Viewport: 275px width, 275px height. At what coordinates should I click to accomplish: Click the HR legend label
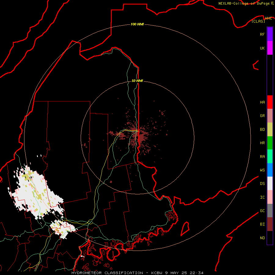point(262,143)
